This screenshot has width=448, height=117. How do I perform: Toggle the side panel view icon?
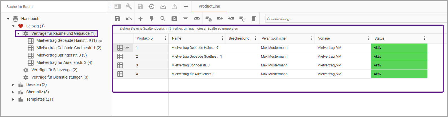(118, 6)
